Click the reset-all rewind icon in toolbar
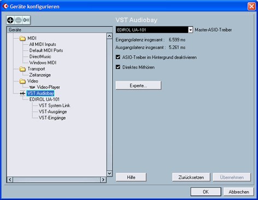Screen dimensions: 258x200 pos(26,20)
